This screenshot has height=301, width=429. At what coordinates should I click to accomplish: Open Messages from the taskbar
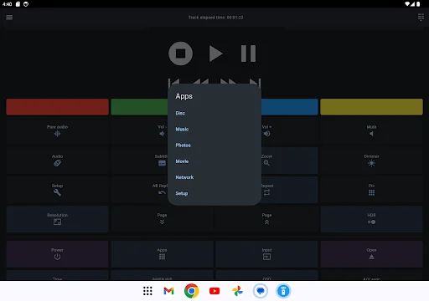[261, 291]
